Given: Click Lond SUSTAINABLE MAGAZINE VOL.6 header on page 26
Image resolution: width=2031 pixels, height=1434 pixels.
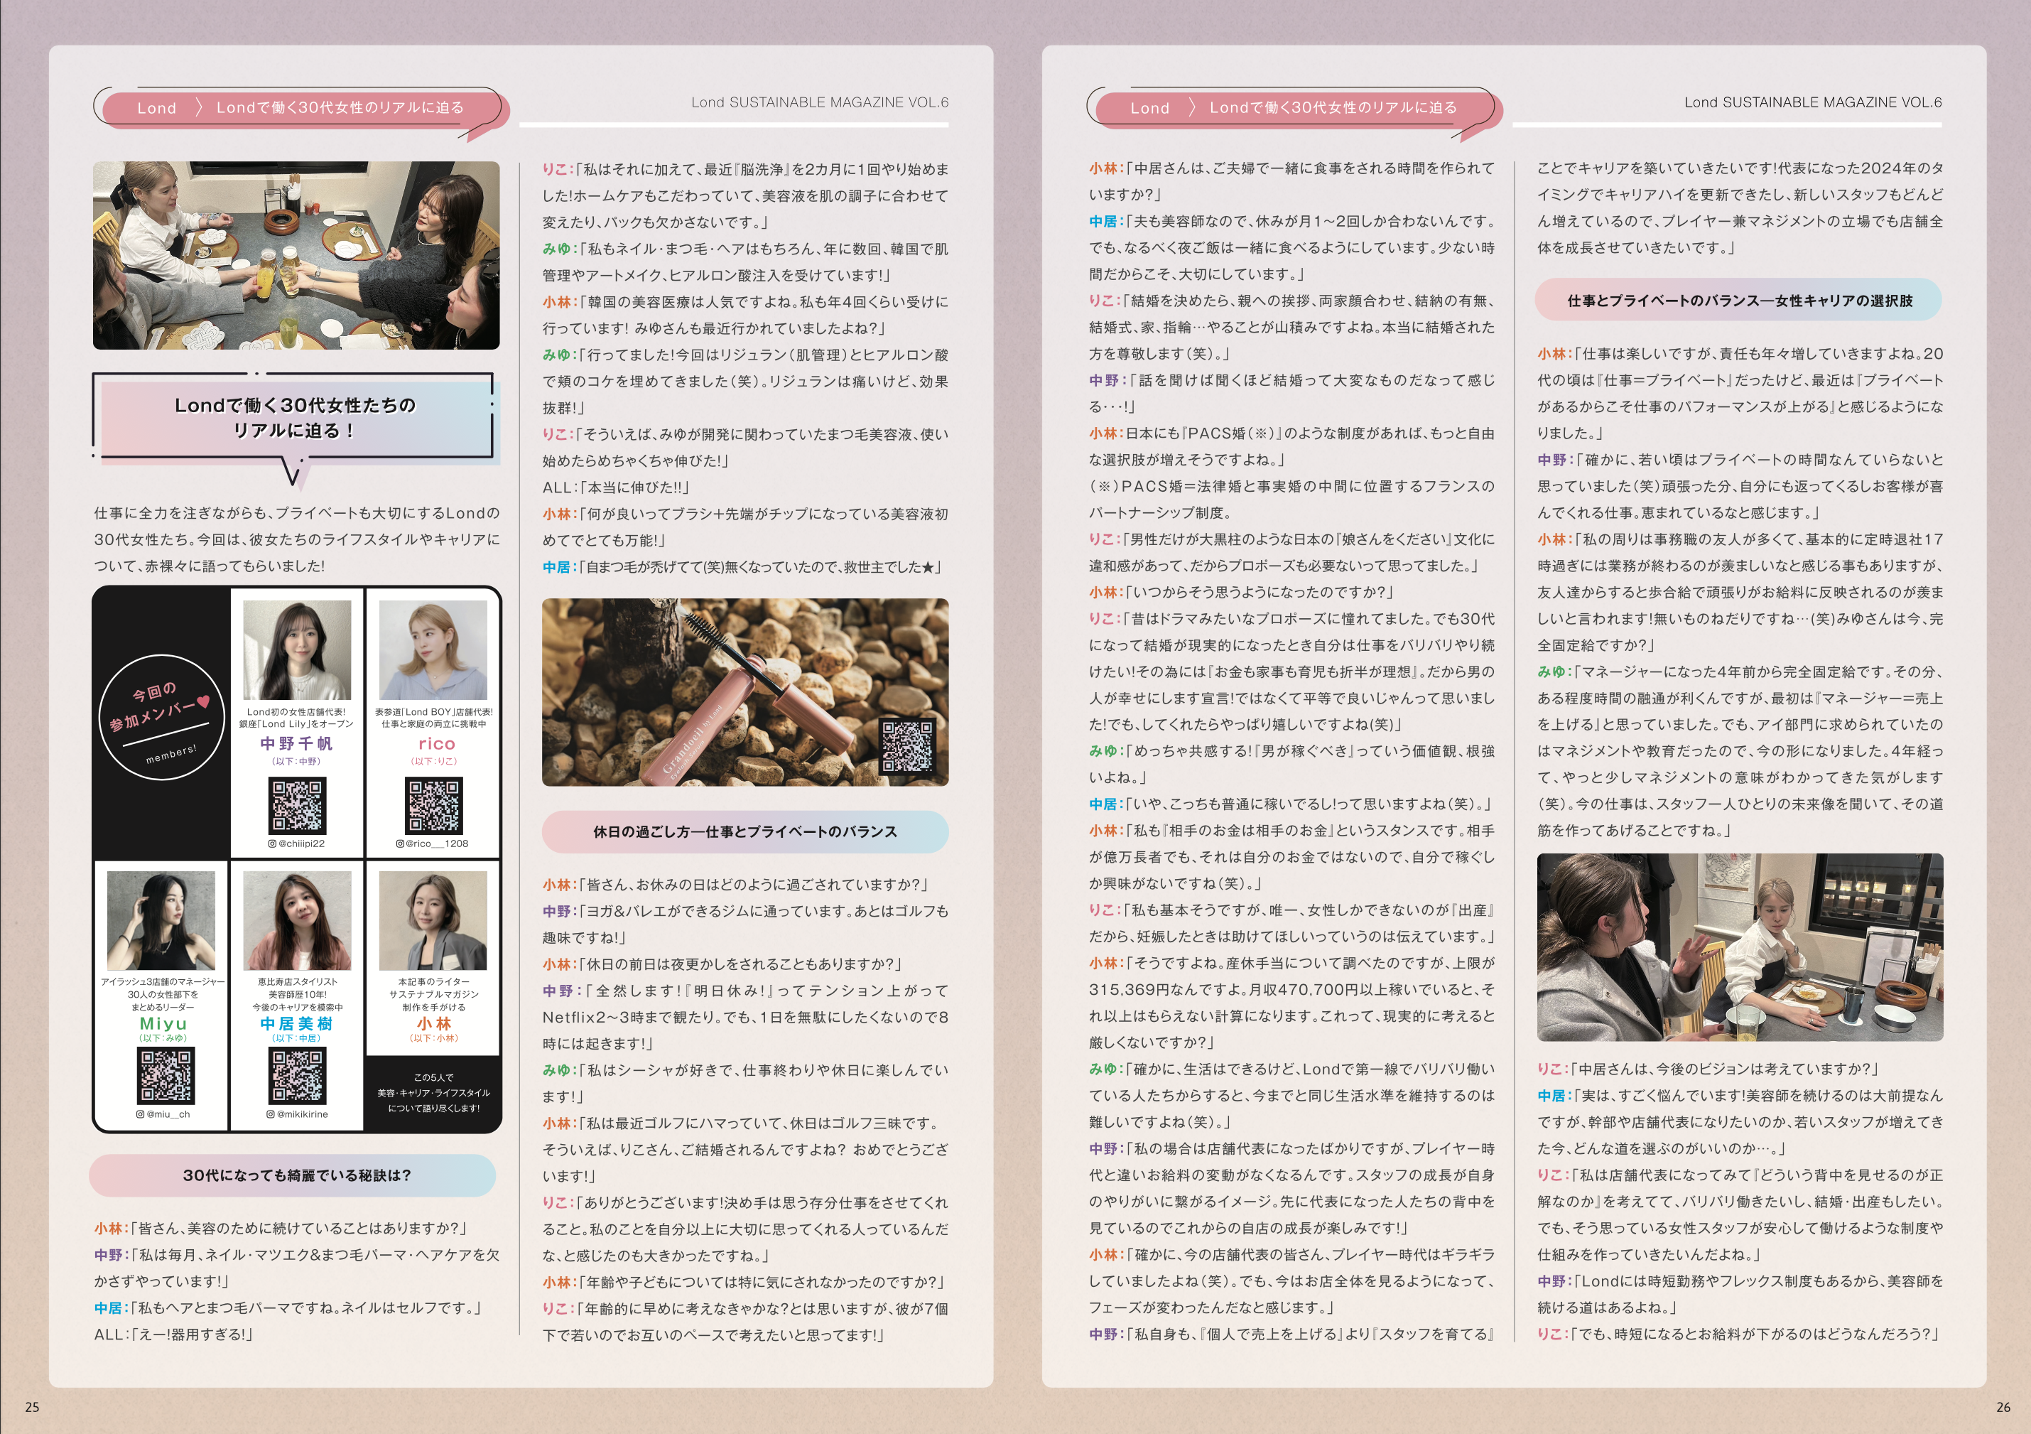Looking at the screenshot, I should [x=1814, y=102].
